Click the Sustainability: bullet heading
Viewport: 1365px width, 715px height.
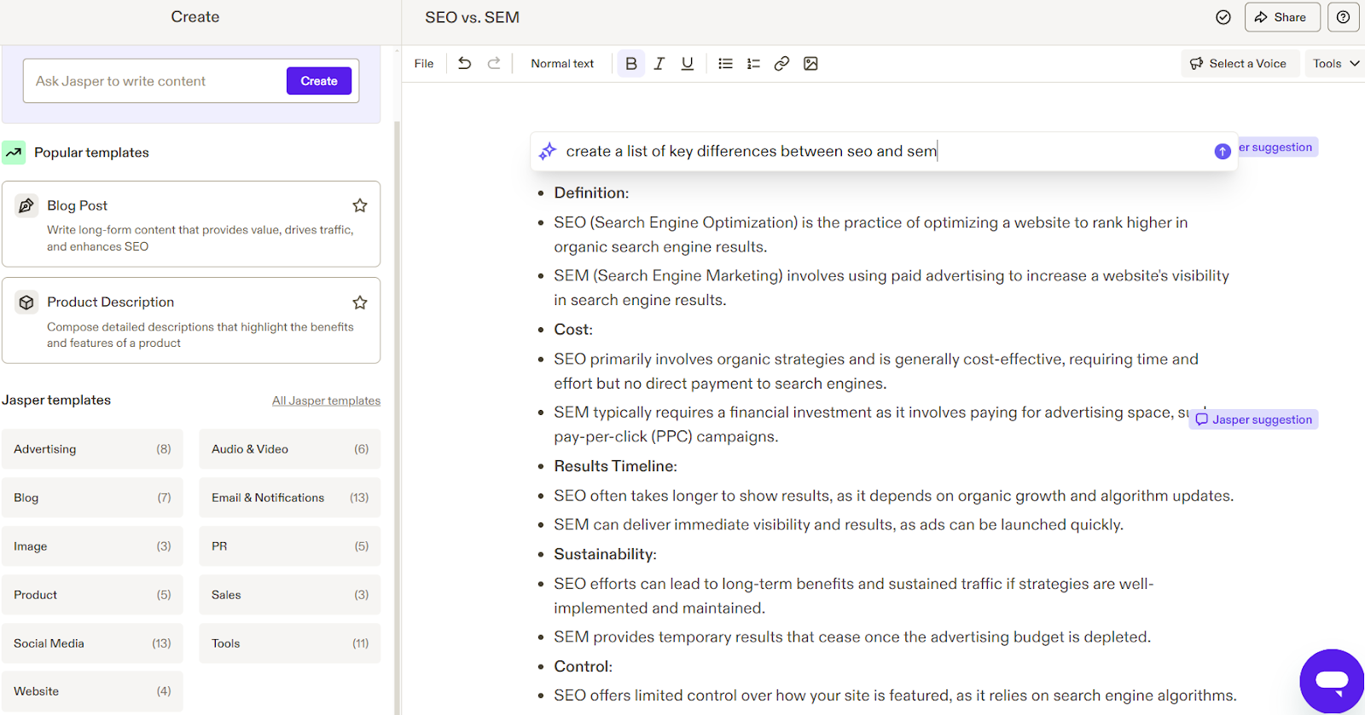click(605, 554)
